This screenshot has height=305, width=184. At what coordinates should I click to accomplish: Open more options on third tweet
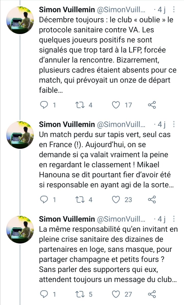pyautogui.click(x=174, y=219)
